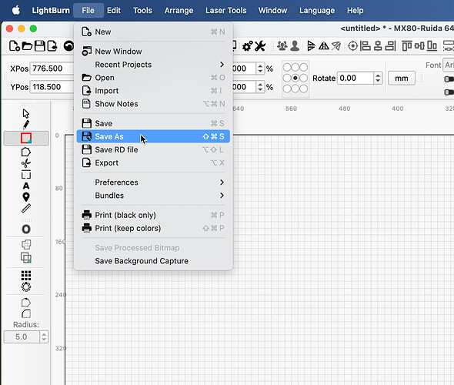
Task: Choose New Window menu entry
Action: (x=153, y=52)
